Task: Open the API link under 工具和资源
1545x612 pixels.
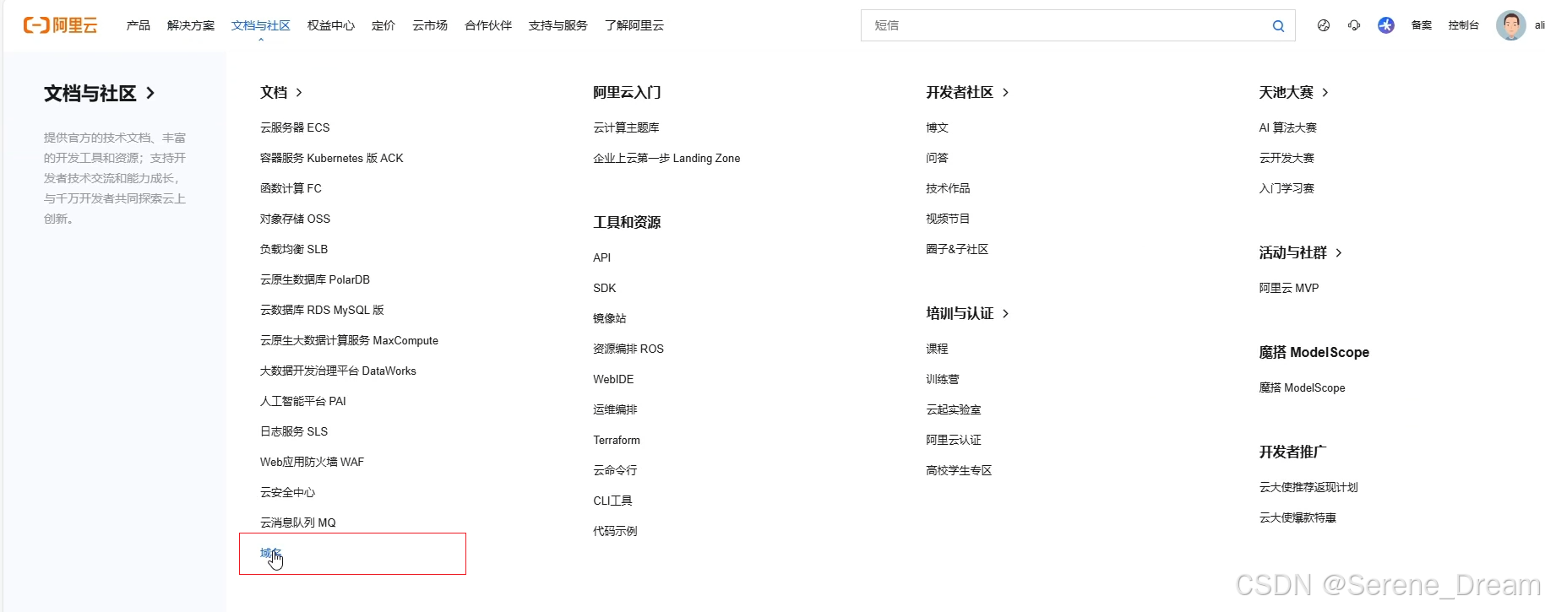Action: pos(601,257)
